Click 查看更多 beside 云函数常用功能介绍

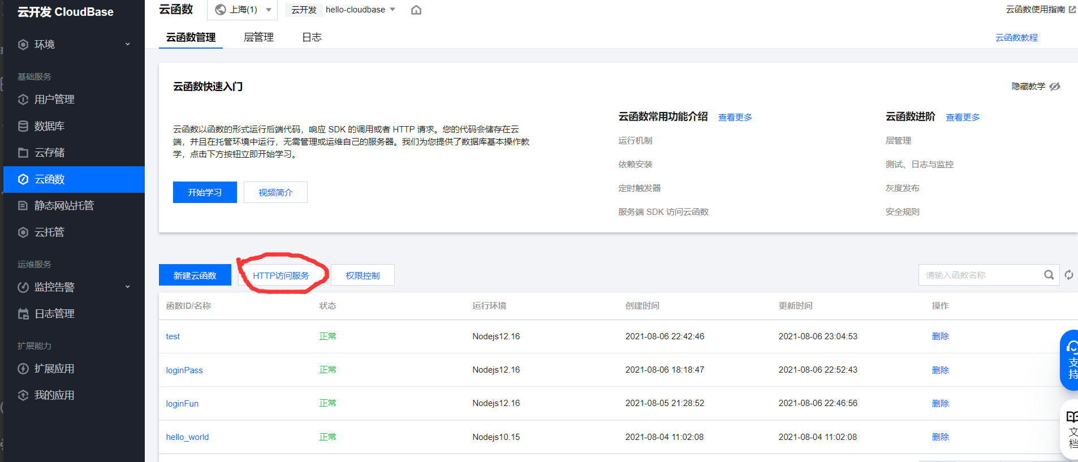point(735,117)
